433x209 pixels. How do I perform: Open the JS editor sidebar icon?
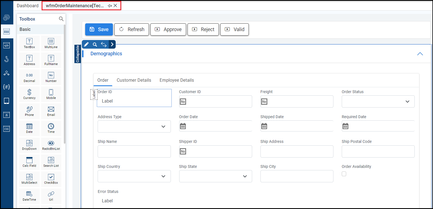6,115
